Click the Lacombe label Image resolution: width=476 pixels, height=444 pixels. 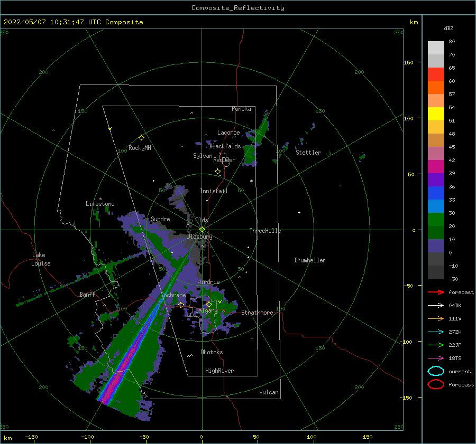click(x=228, y=133)
